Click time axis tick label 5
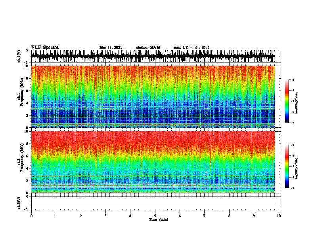This screenshot has width=314, height=242. [155, 216]
